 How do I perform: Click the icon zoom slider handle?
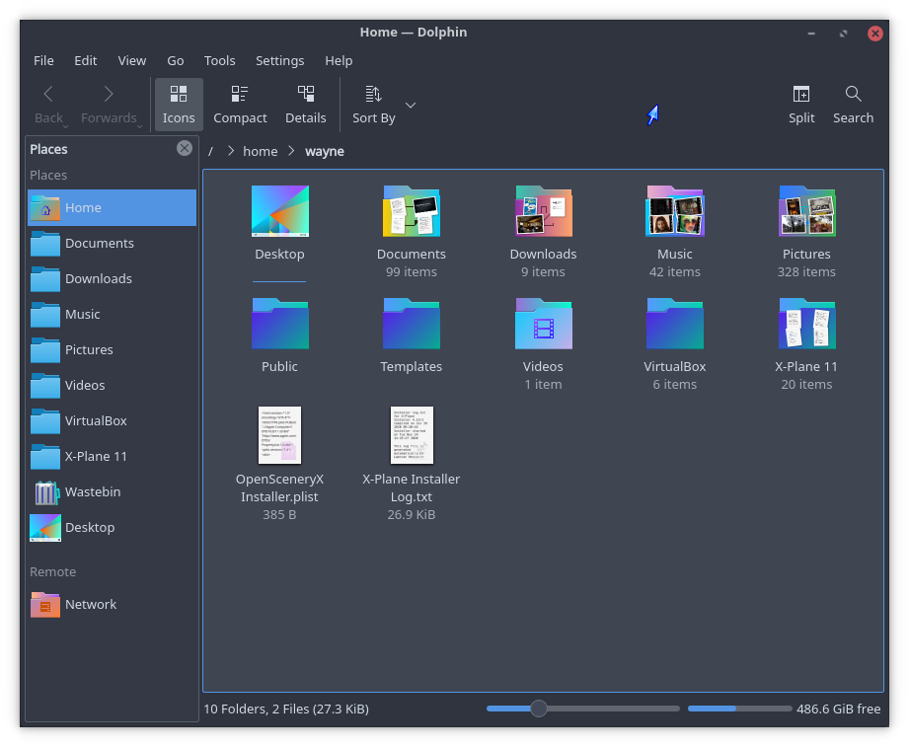[x=538, y=709]
